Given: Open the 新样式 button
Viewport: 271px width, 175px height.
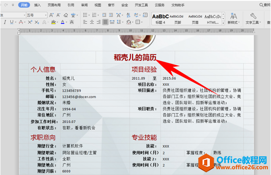Looking at the screenshot, I should point(233,18).
